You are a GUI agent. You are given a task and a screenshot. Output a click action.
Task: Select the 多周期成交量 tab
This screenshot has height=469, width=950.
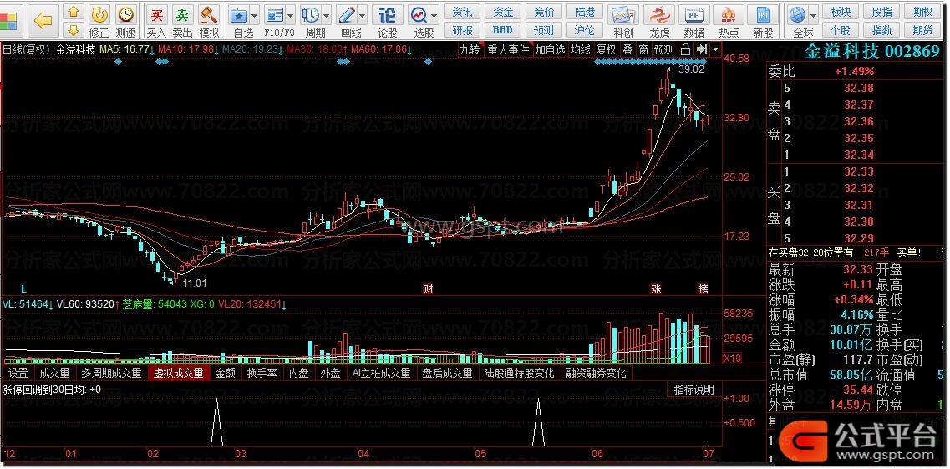(x=111, y=373)
